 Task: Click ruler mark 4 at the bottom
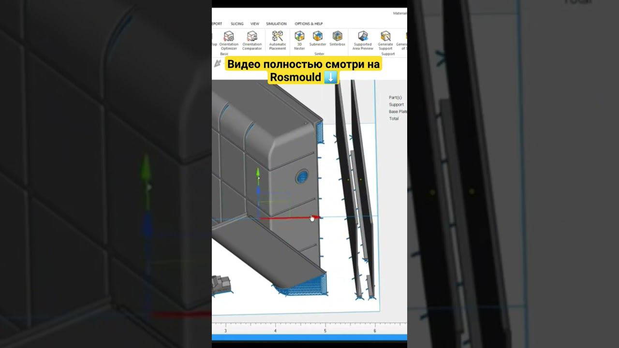(x=275, y=331)
